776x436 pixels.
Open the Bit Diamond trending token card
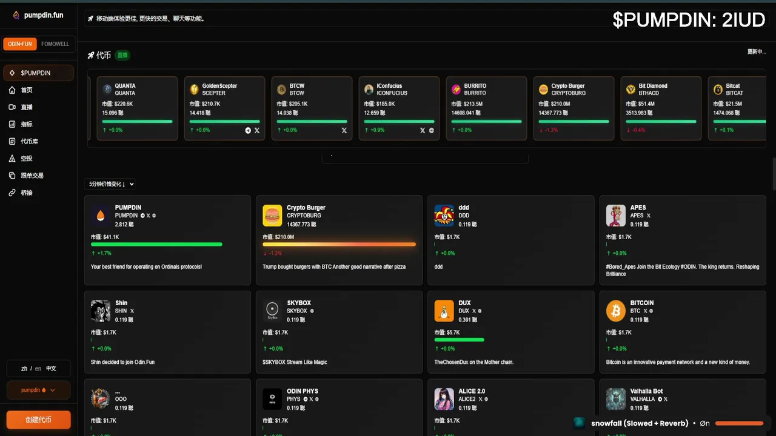click(661, 108)
